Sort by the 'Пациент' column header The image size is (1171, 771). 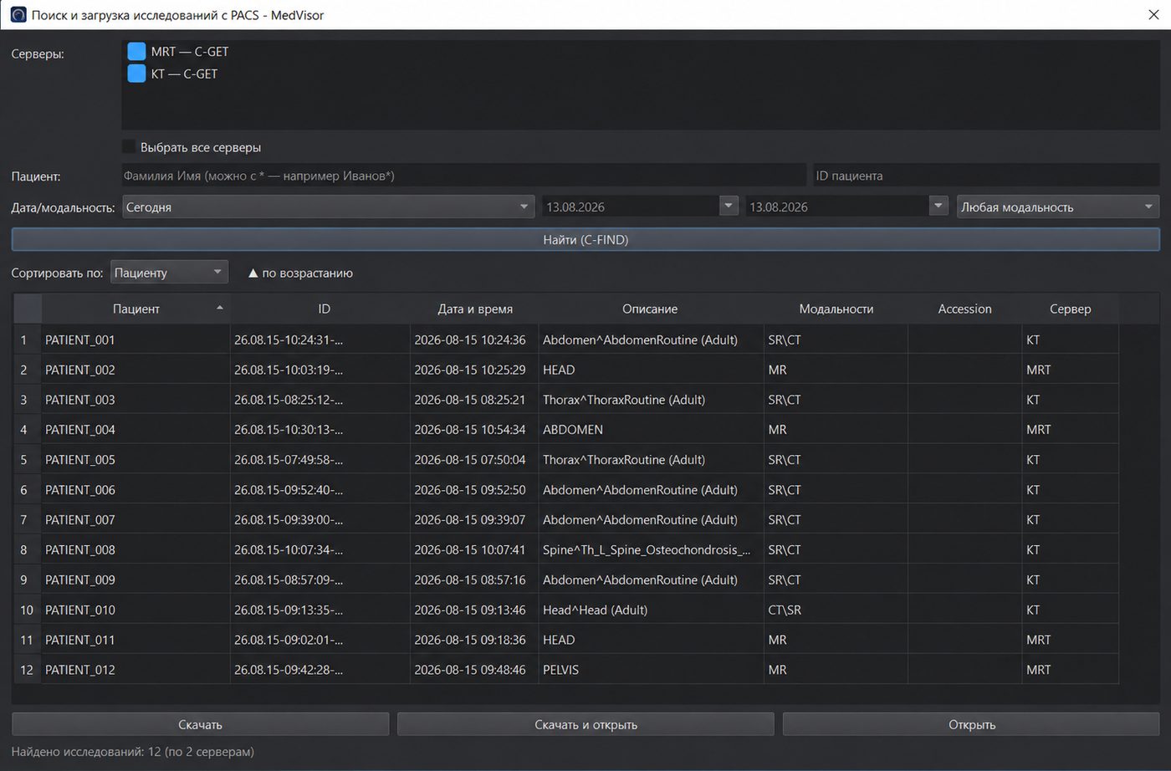coord(136,309)
